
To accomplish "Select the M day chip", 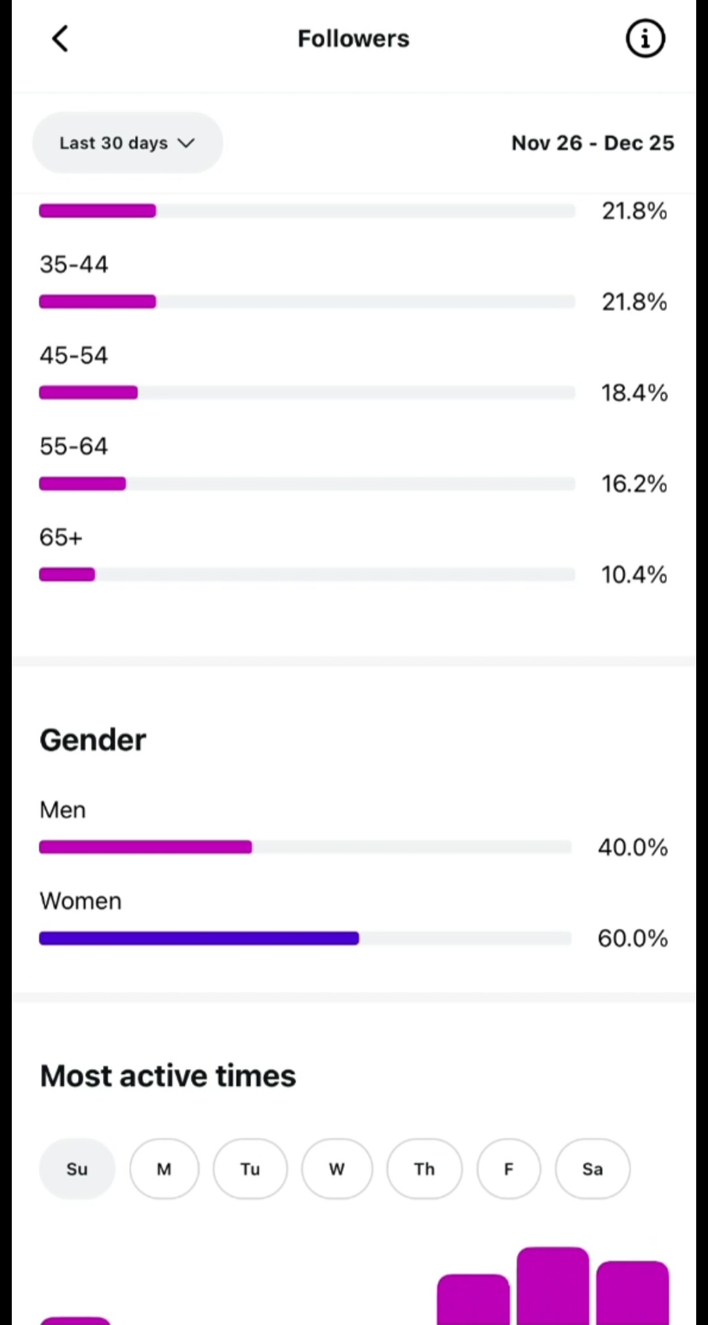I will pyautogui.click(x=164, y=1169).
